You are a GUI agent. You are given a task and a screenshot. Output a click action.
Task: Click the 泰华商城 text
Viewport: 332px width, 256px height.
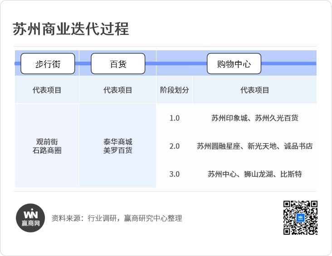tap(118, 141)
